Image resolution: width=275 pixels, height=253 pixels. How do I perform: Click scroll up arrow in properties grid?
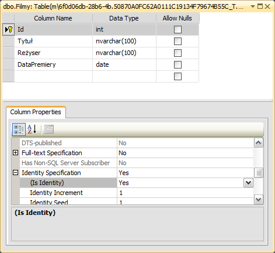pos(259,143)
